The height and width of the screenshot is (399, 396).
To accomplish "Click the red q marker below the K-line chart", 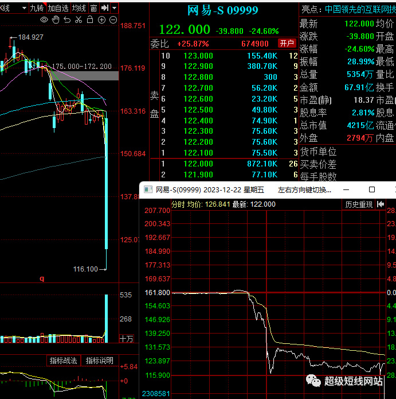I will [42, 278].
